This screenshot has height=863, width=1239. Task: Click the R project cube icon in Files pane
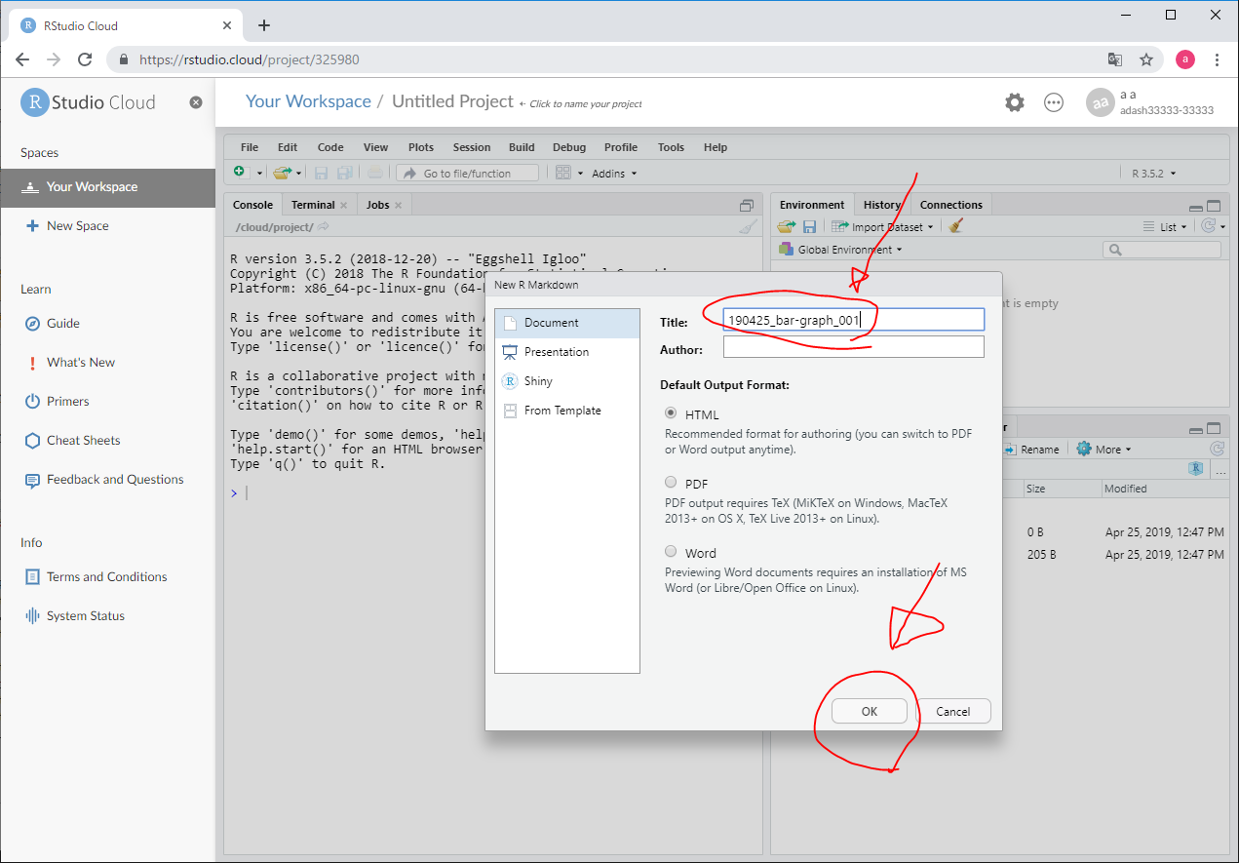1196,469
